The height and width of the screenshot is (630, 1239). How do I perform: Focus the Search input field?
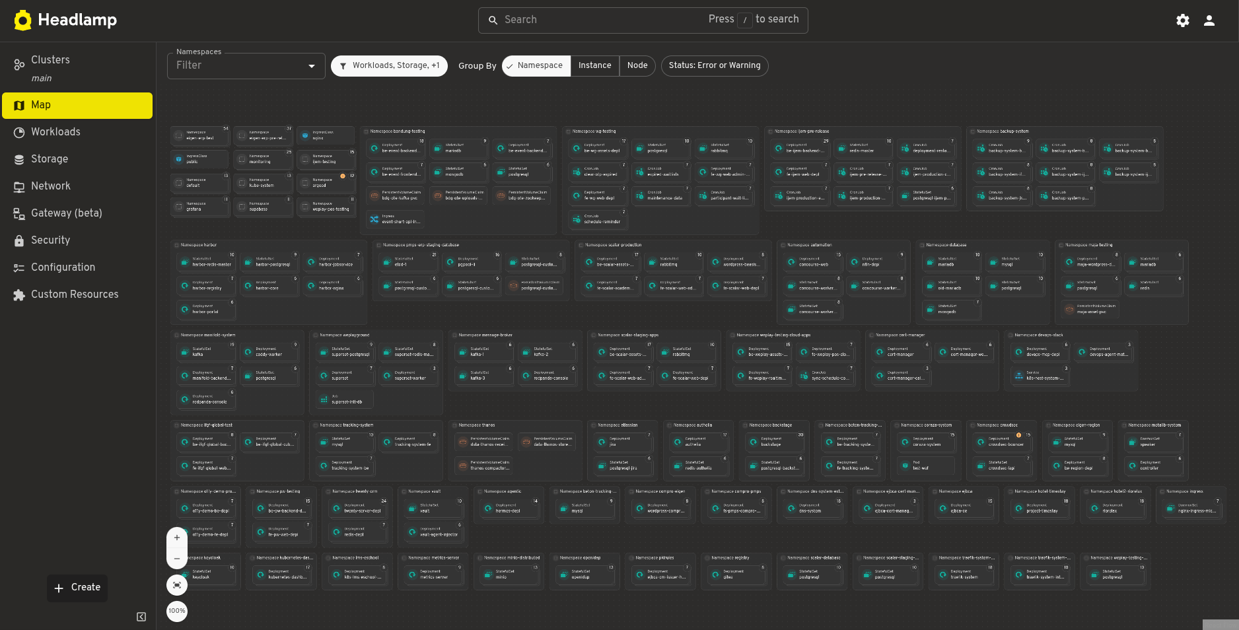coord(643,20)
